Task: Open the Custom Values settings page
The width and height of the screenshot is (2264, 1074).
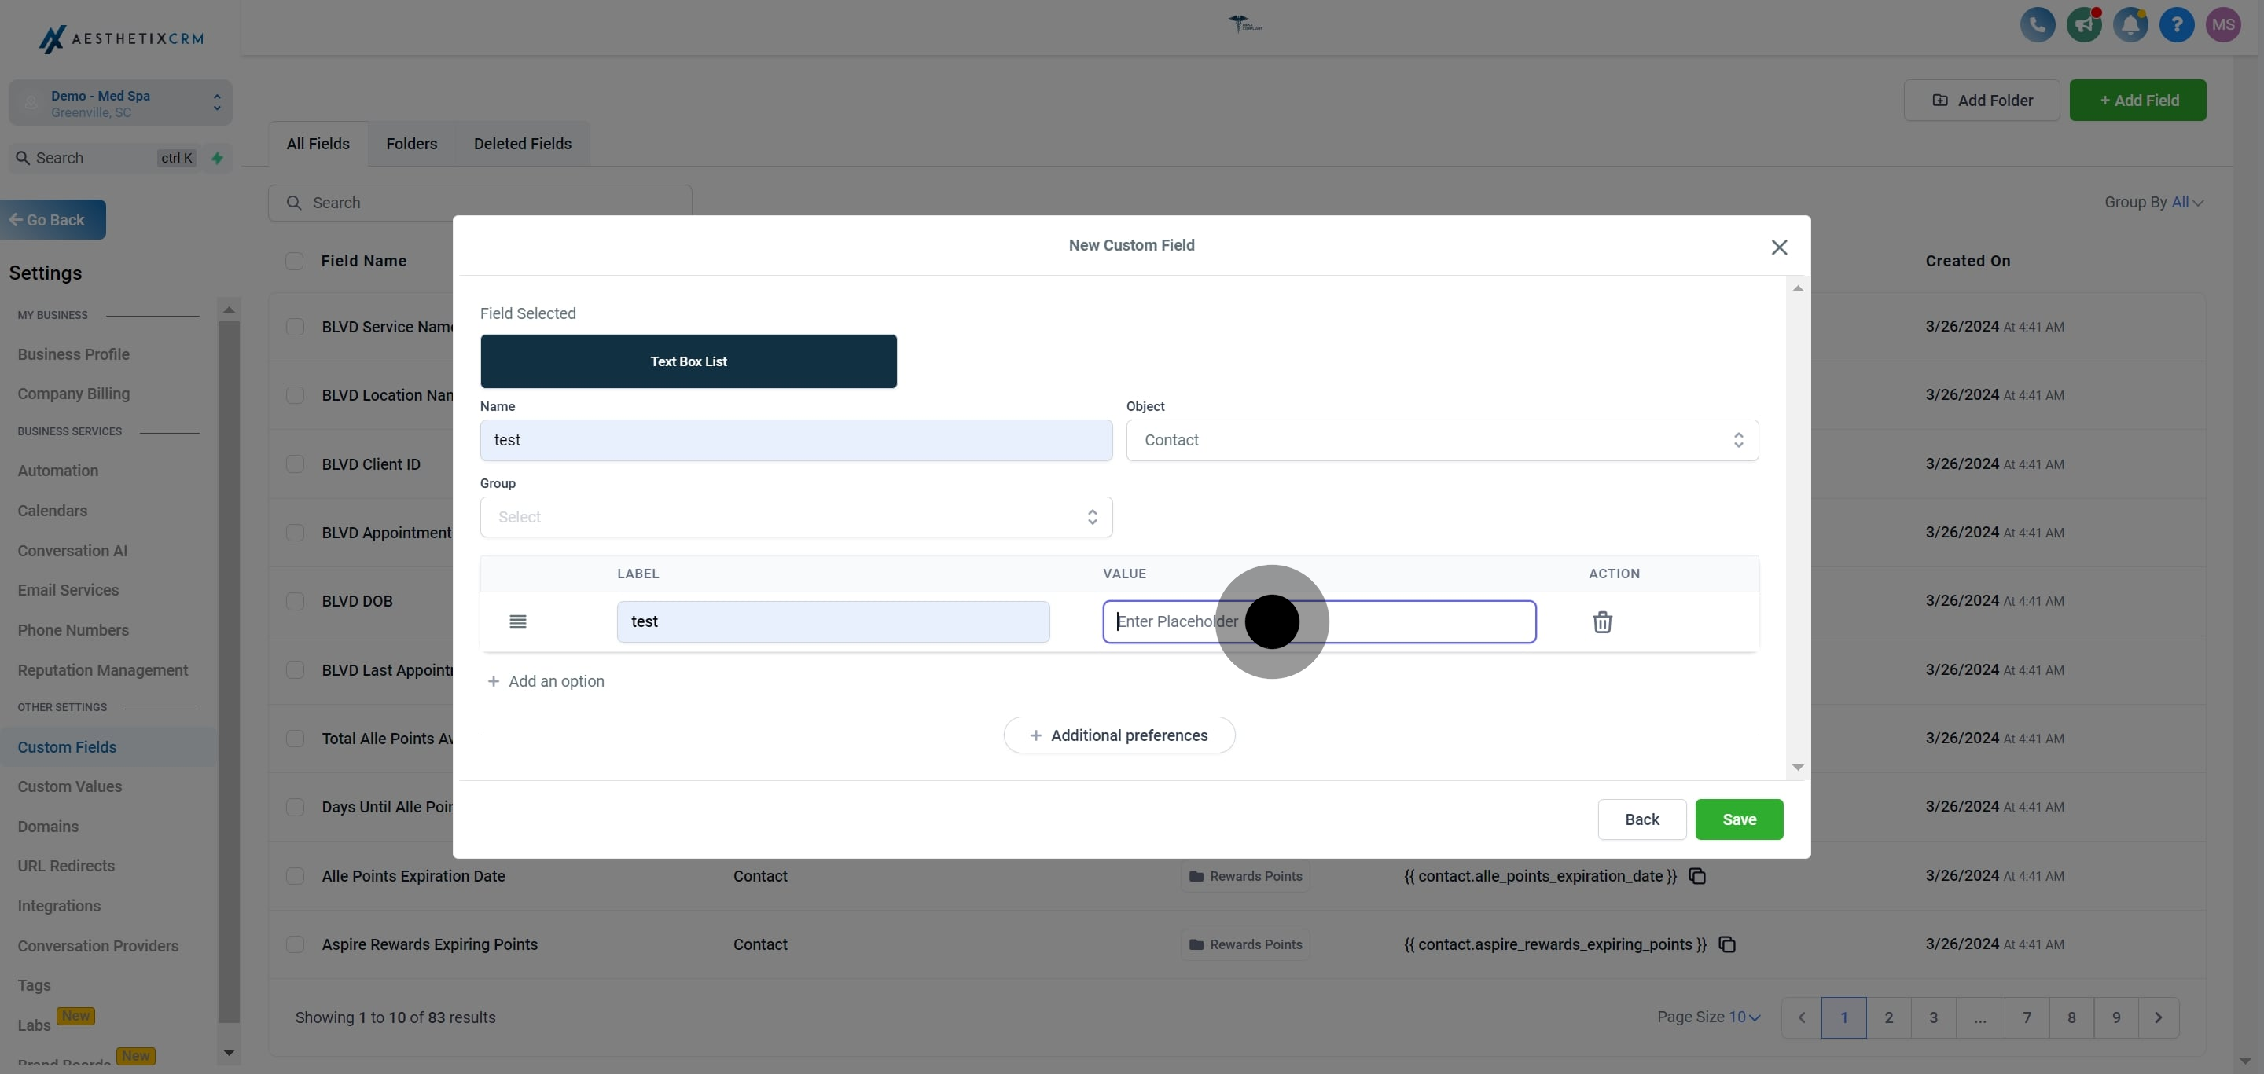Action: click(x=69, y=786)
